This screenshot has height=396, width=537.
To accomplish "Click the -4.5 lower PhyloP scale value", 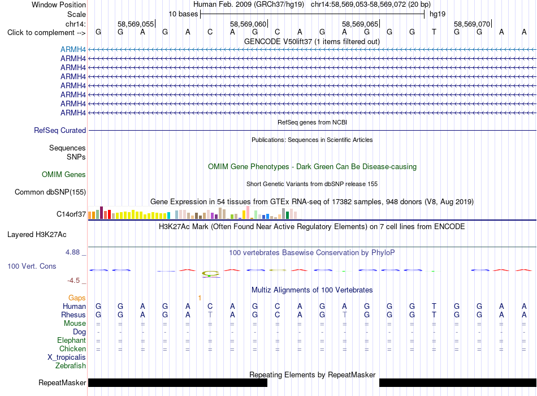I will tap(73, 281).
